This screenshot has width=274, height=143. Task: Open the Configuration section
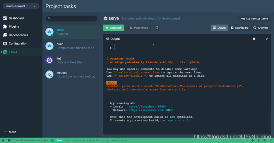pos(21,43)
